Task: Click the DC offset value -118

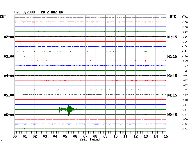Action: point(185,105)
